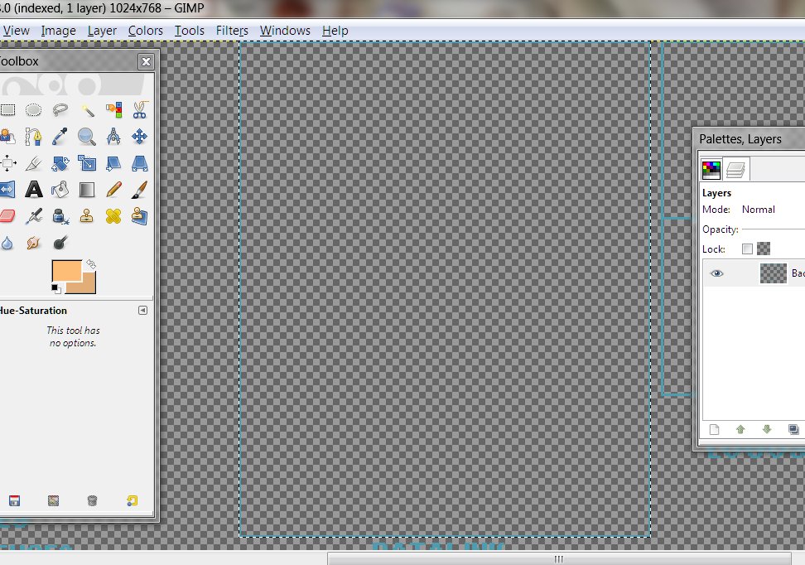Activate the Zoom magnifier tool
This screenshot has width=805, height=565.
click(x=87, y=137)
